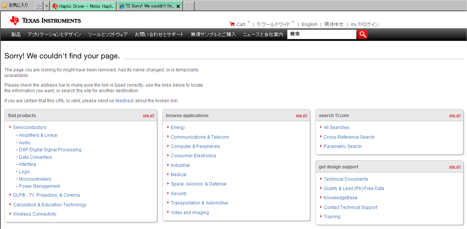Viewport: 467px width, 229px height.
Task: Open the KnowledgeBase link
Action: [340, 198]
